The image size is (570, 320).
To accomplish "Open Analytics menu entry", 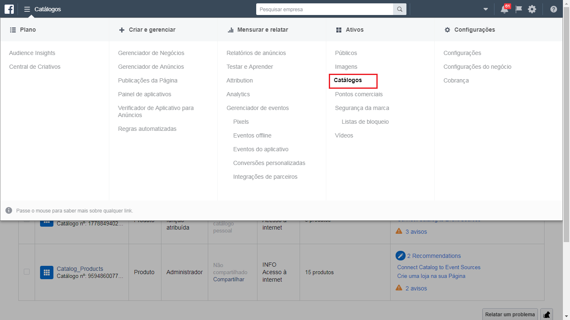I will click(238, 94).
